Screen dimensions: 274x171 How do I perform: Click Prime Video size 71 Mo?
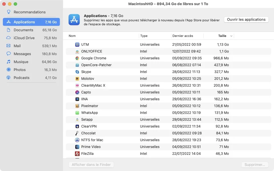[224, 147]
